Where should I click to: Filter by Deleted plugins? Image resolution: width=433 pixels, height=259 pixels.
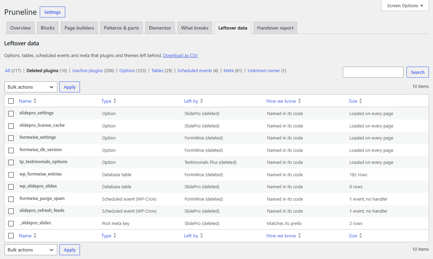click(47, 70)
